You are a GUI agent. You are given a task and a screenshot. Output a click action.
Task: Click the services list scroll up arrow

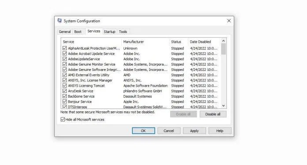point(223,41)
